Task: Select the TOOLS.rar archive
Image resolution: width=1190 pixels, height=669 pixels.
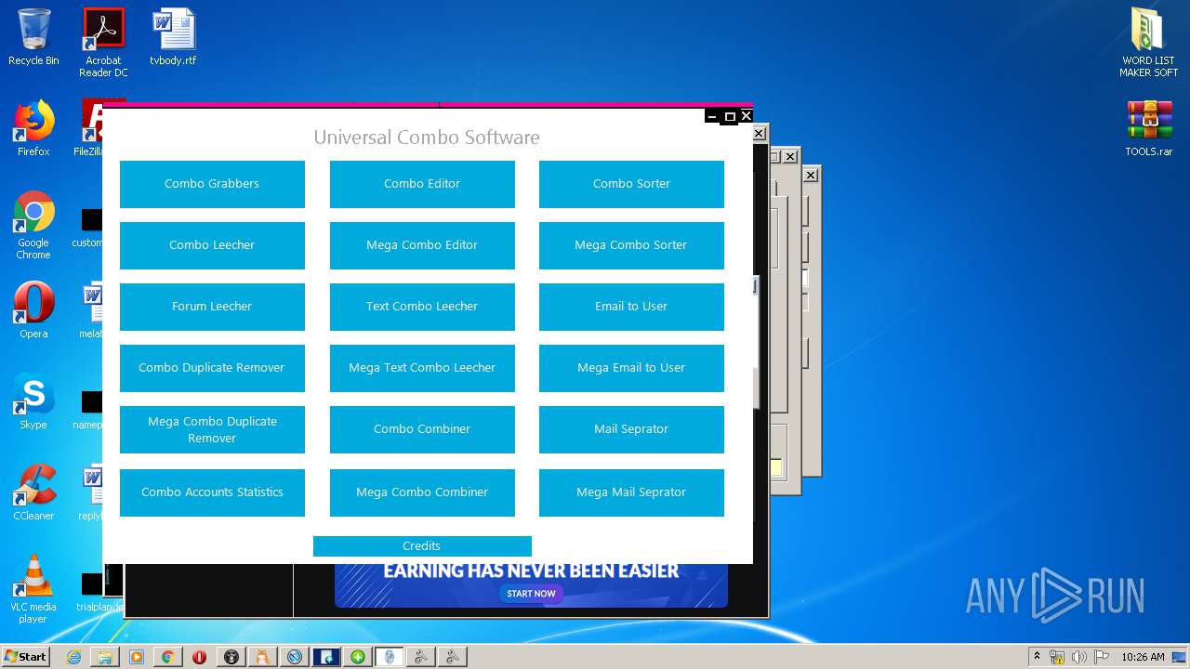Action: tap(1149, 128)
